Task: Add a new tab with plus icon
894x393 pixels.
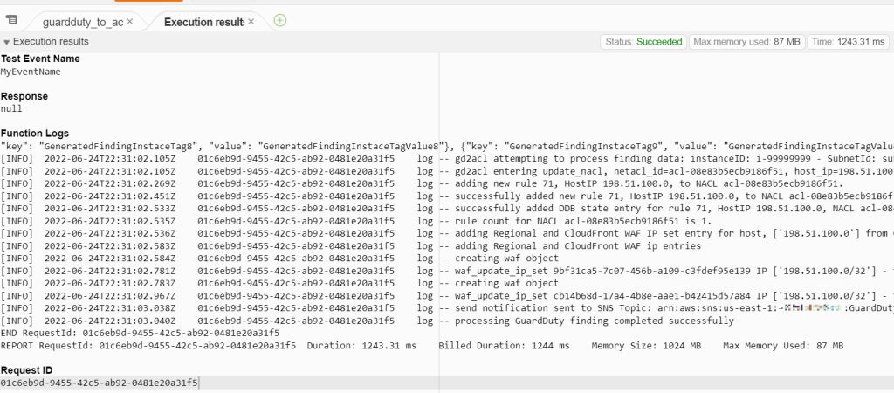Action: [x=280, y=21]
